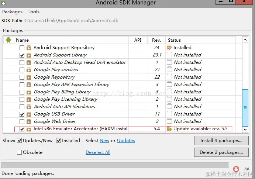Viewport: 255px width, 179px height.
Task: Click the Installed status icon for Support Repository
Action: point(169,47)
